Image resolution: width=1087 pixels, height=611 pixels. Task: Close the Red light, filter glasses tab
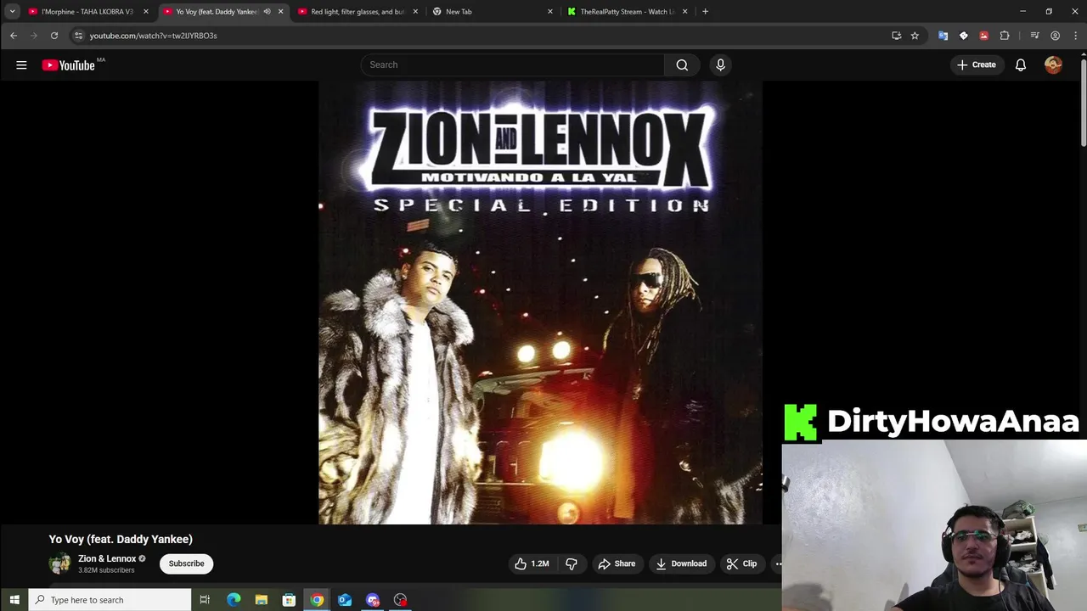pos(415,12)
